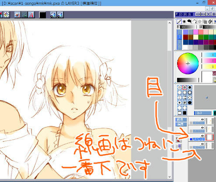
Task: Adjust the magenta color slider
Action: pyautogui.click(x=209, y=61)
